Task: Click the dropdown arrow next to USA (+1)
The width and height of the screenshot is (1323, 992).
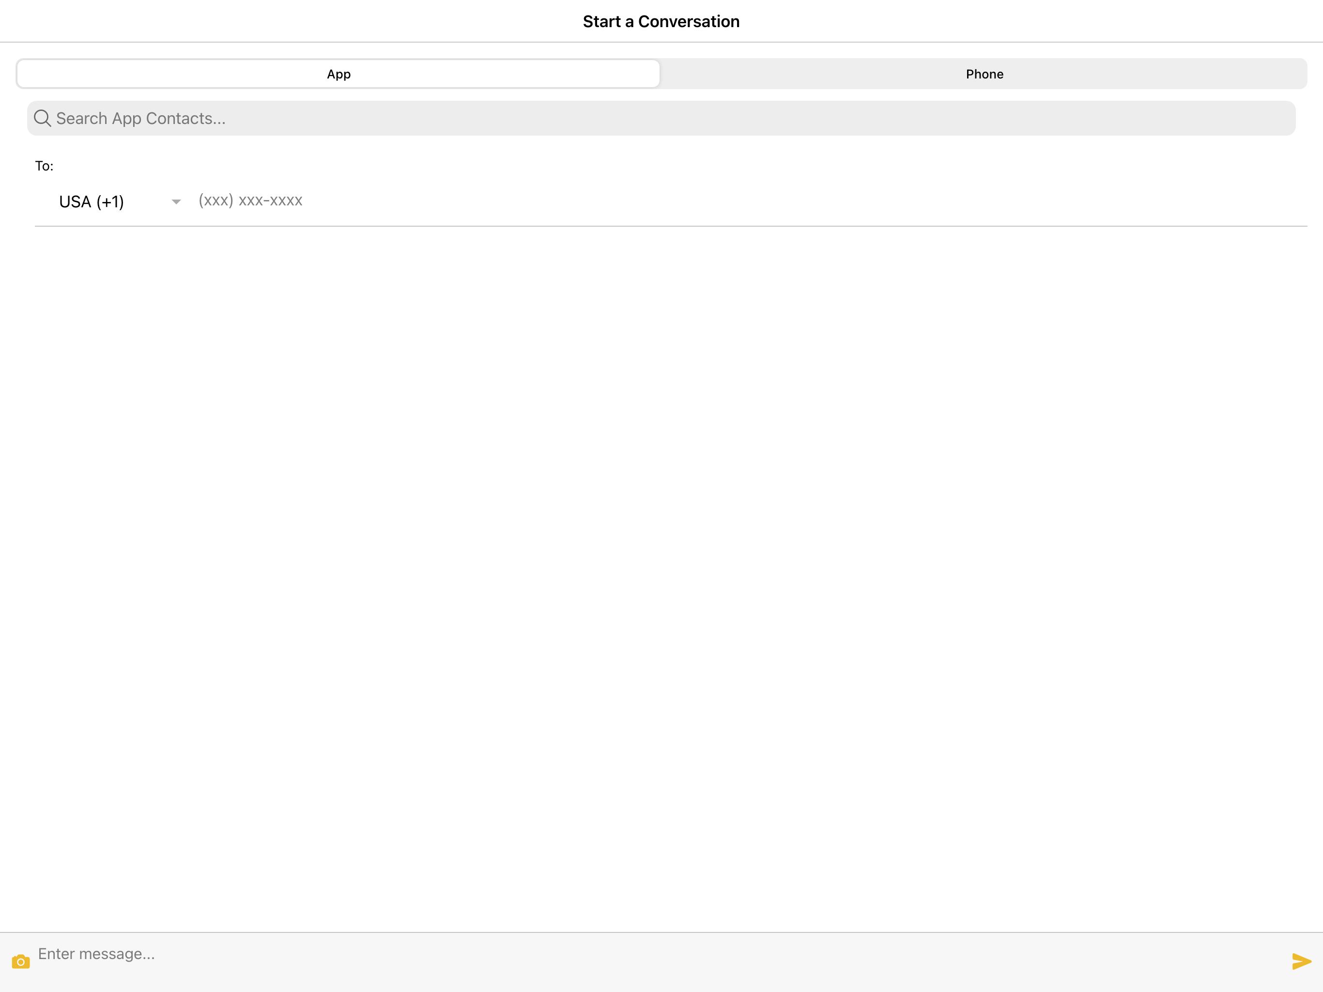Action: [176, 202]
